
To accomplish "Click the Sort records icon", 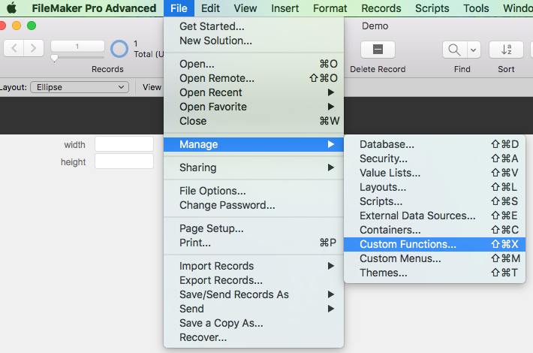I will coord(506,50).
